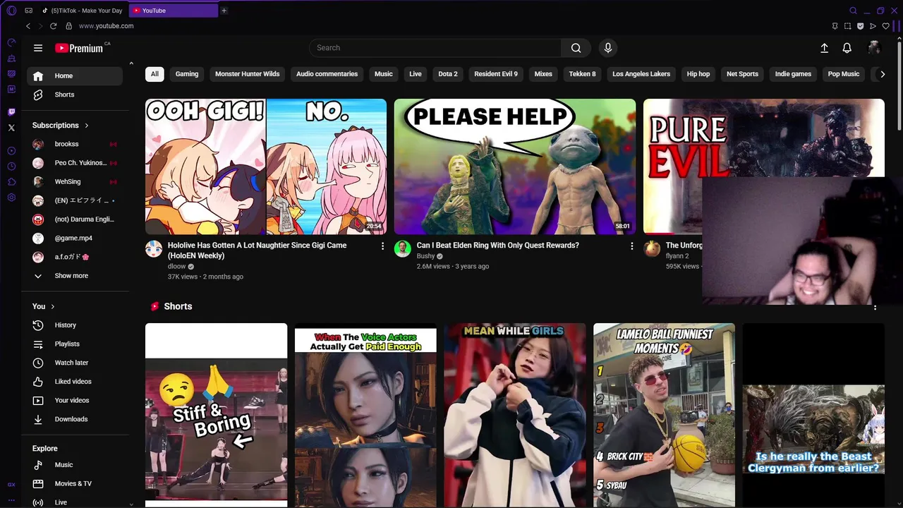Click the three-dots icon at sidebar bottom

pos(11,500)
